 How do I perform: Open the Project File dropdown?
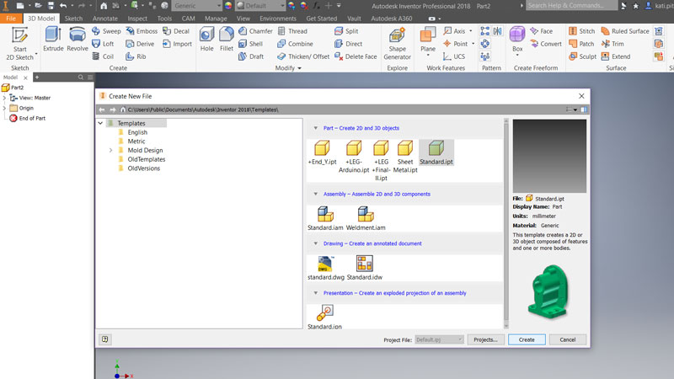coord(439,339)
